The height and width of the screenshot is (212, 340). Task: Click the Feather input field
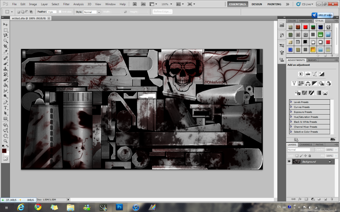52,12
